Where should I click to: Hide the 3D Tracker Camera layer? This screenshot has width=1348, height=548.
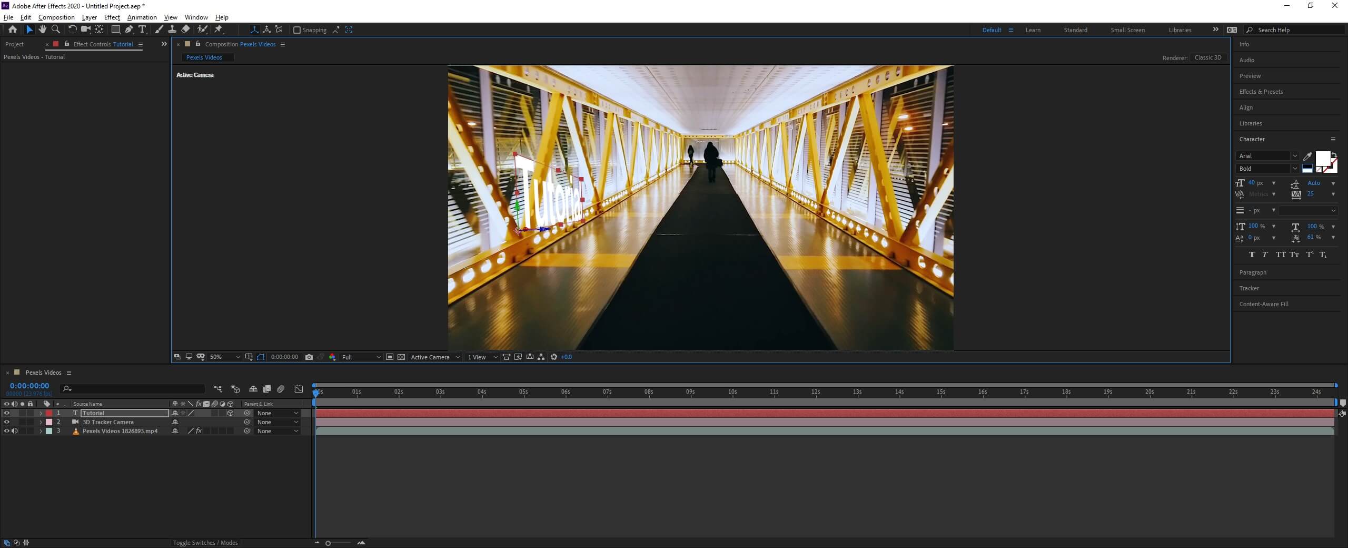tap(6, 422)
